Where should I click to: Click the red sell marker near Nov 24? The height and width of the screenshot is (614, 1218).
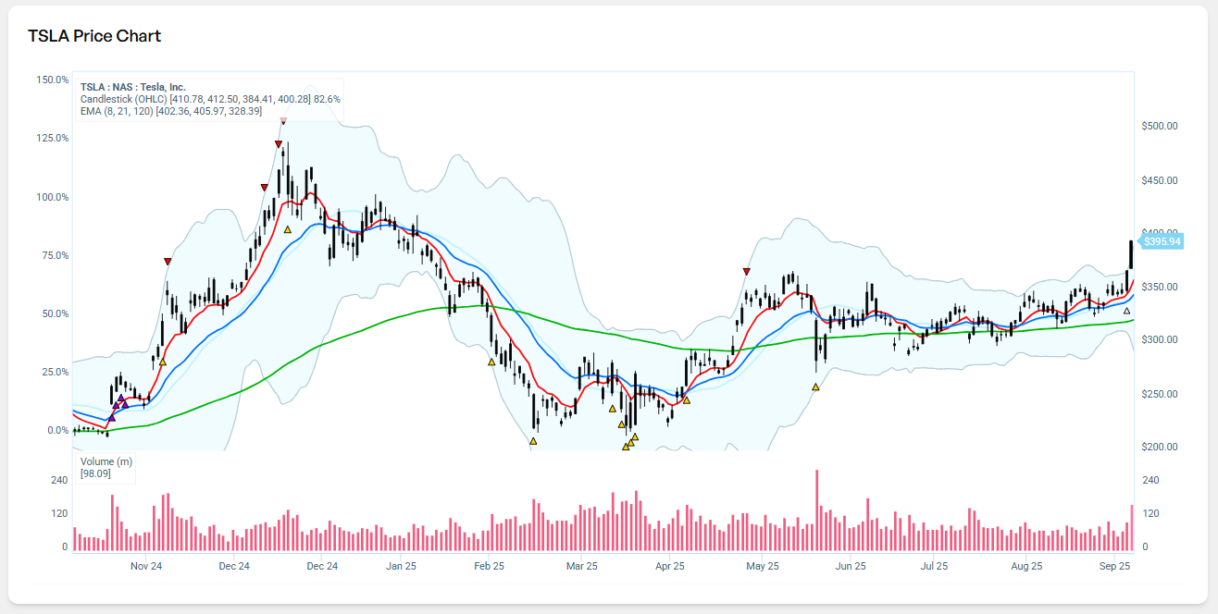[168, 262]
